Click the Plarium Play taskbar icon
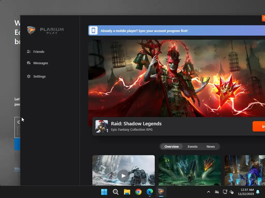Screen dimensions: 265x198 (x=161, y=192)
